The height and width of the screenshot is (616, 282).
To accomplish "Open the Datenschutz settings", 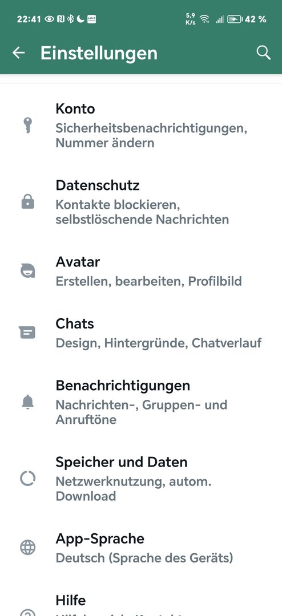I will pos(141,202).
